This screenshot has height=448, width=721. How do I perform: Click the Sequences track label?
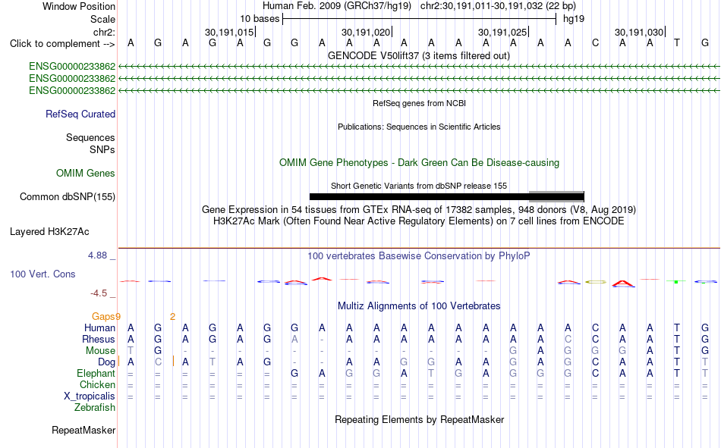(x=90, y=137)
